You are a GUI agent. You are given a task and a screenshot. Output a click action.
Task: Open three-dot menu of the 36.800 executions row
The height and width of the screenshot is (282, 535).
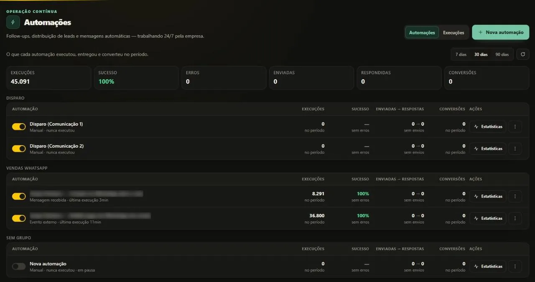coord(515,218)
